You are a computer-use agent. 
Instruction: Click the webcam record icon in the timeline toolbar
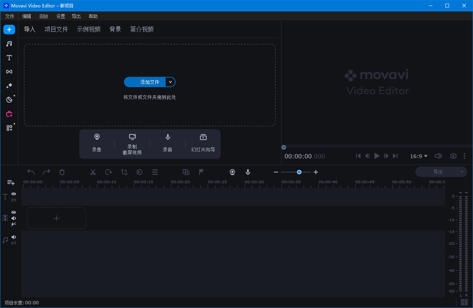(x=232, y=172)
